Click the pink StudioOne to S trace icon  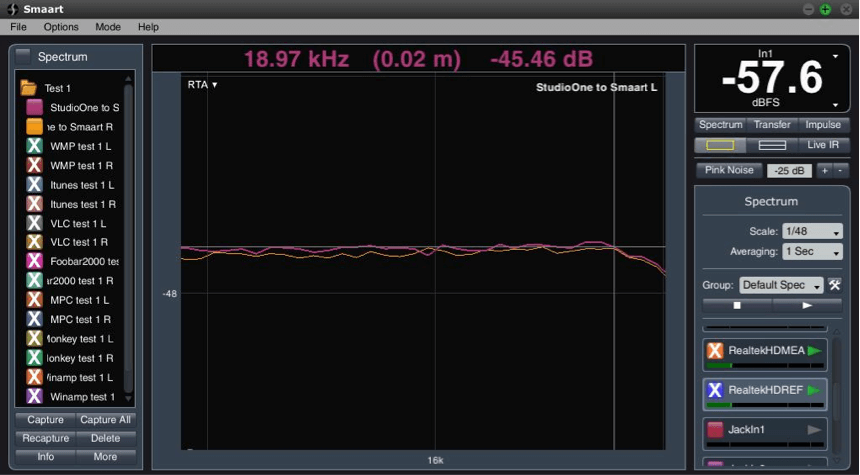click(34, 107)
